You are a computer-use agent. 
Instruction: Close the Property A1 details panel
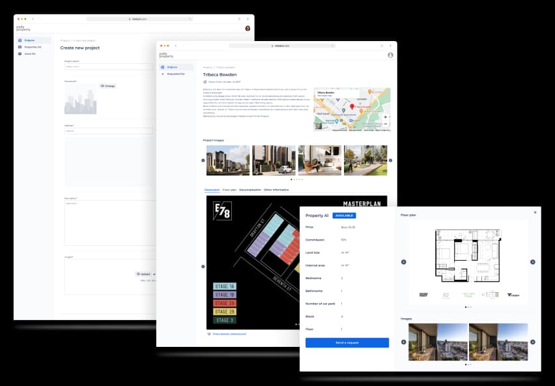click(x=535, y=212)
